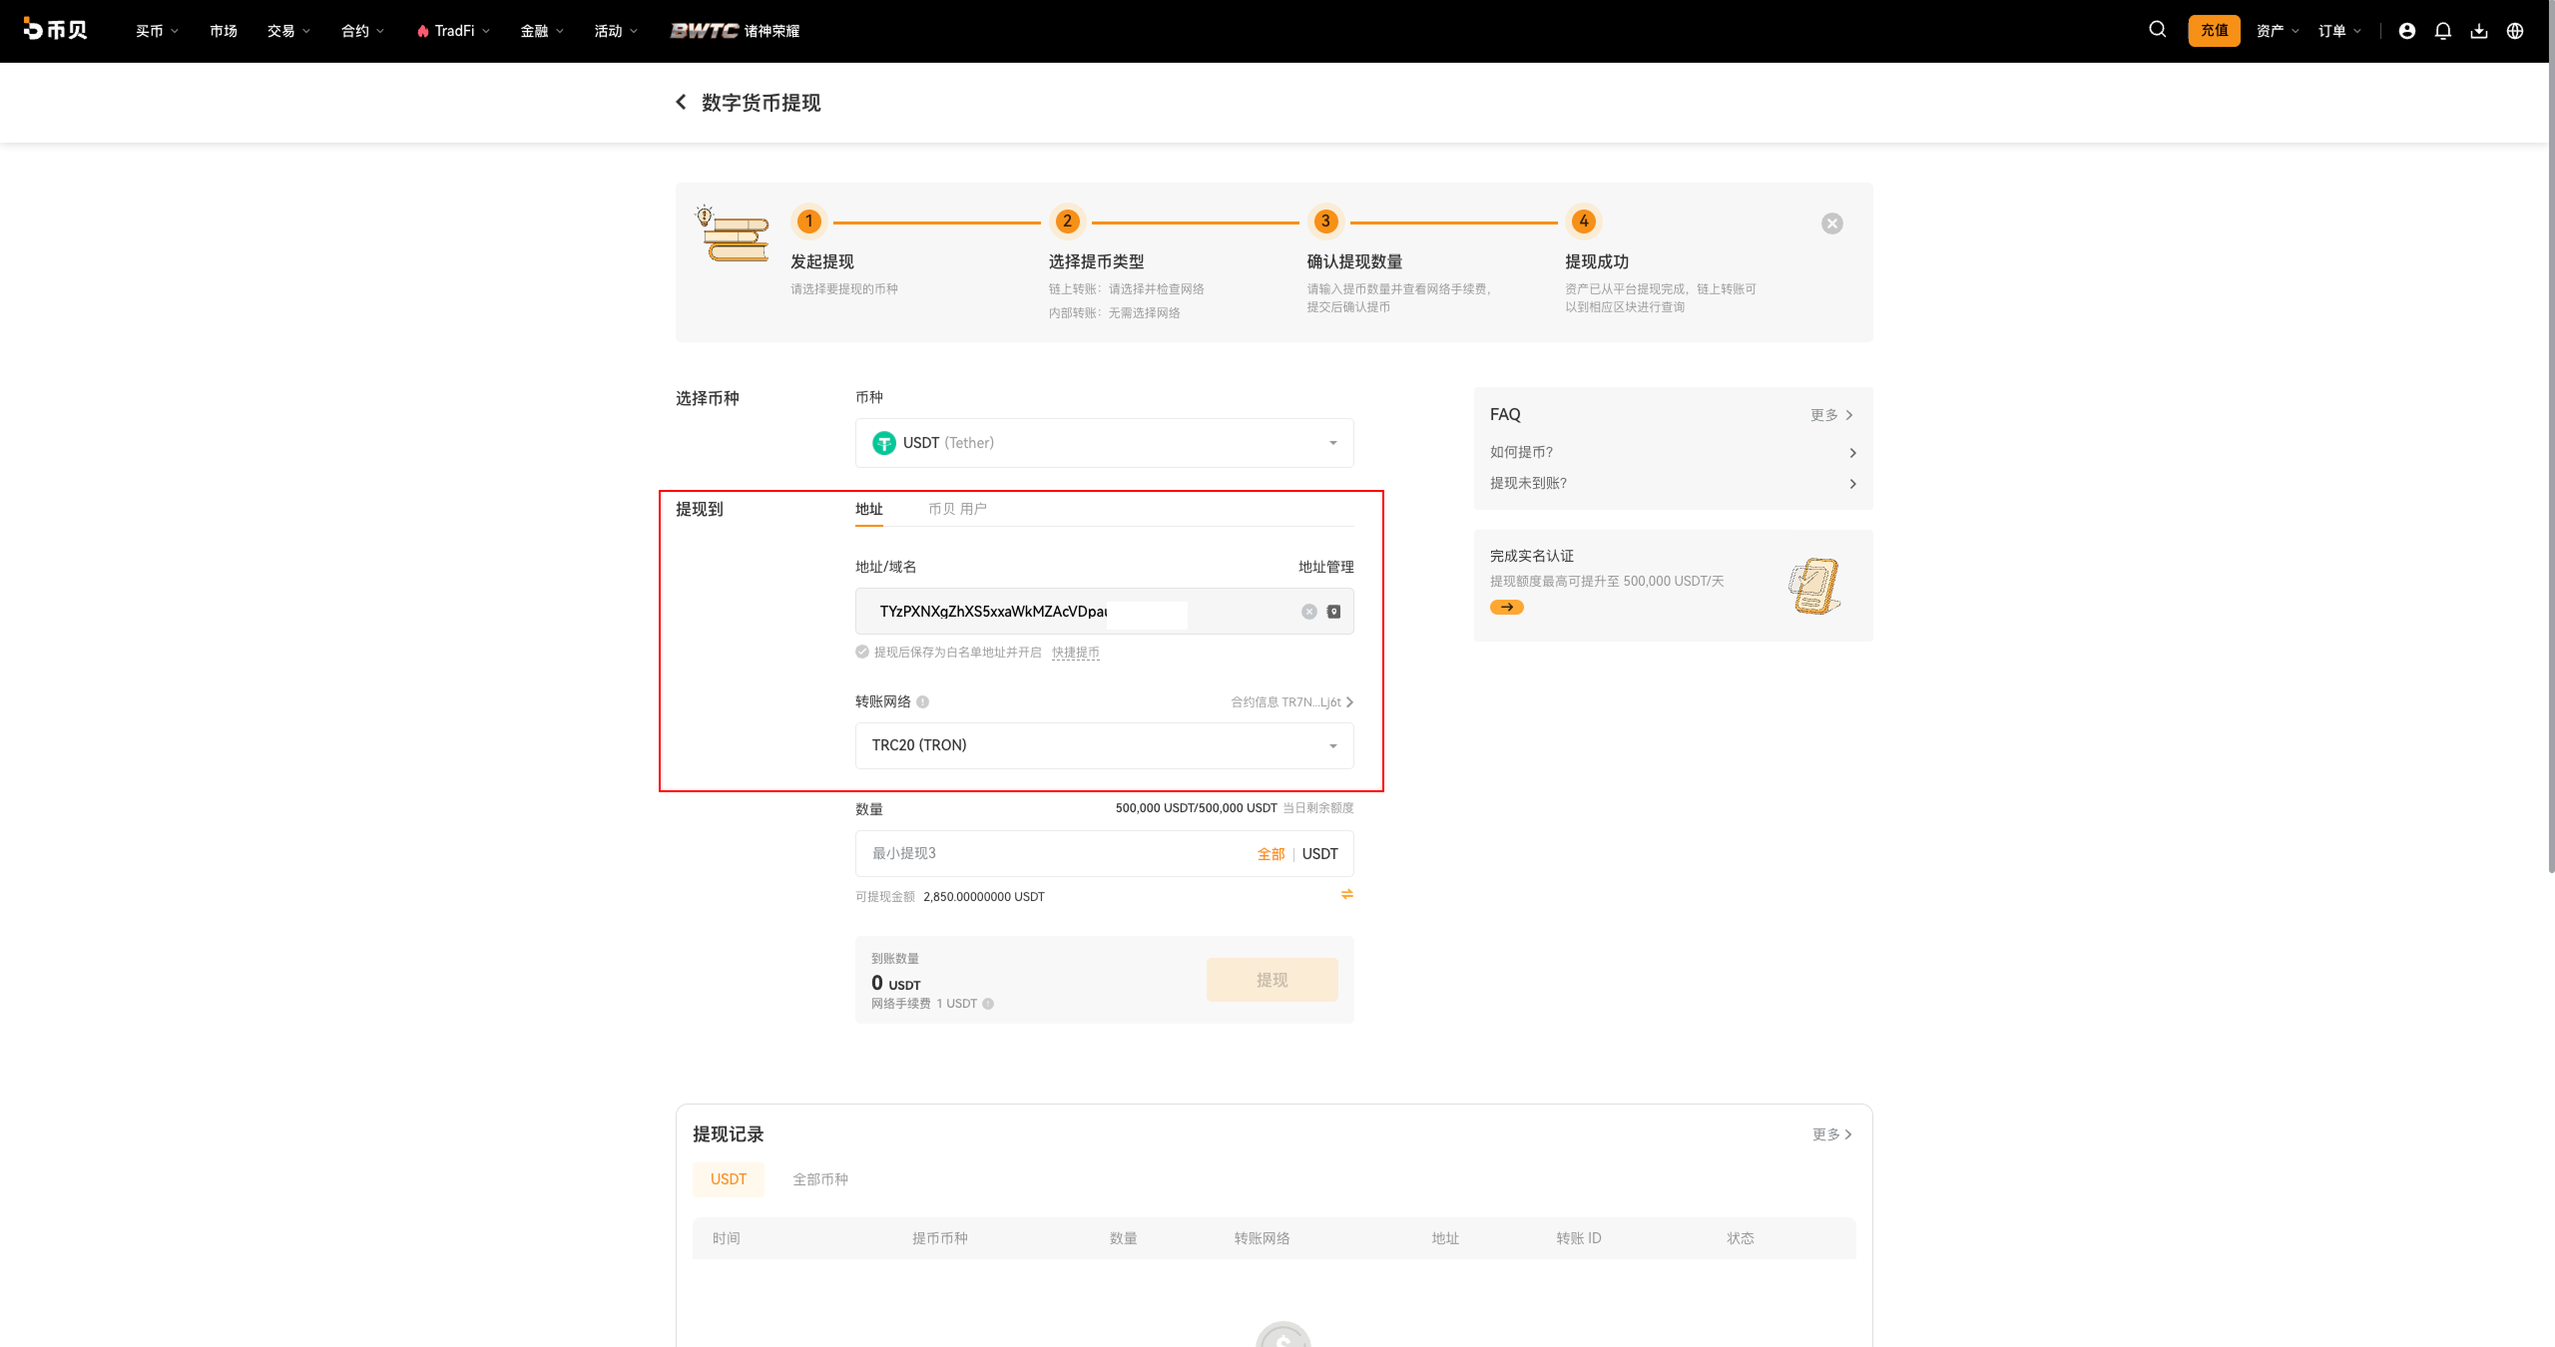
Task: Open FAQ item 如何提币?
Action: [x=1673, y=452]
